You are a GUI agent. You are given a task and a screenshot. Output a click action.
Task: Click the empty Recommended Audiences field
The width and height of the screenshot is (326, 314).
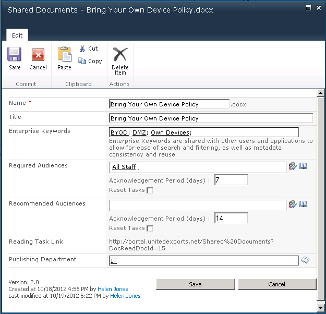point(198,205)
